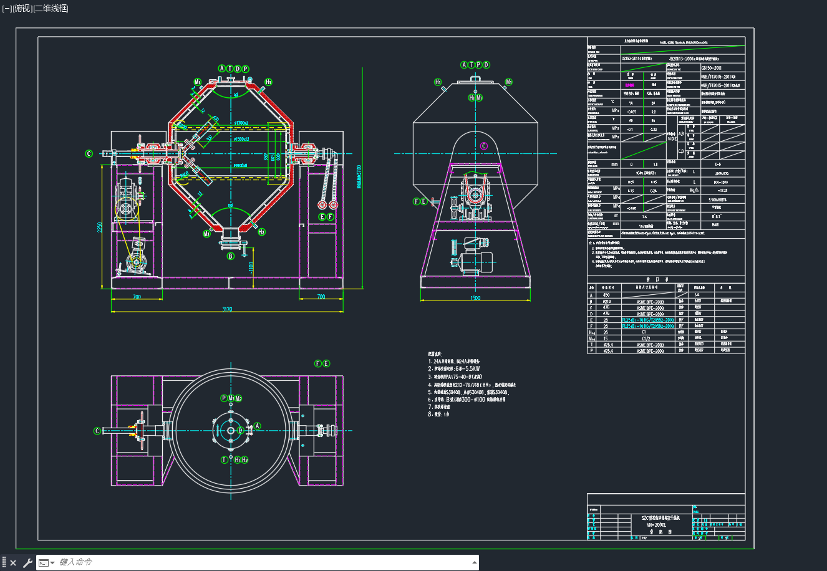Select the VN=2000L title block text

tap(655, 525)
